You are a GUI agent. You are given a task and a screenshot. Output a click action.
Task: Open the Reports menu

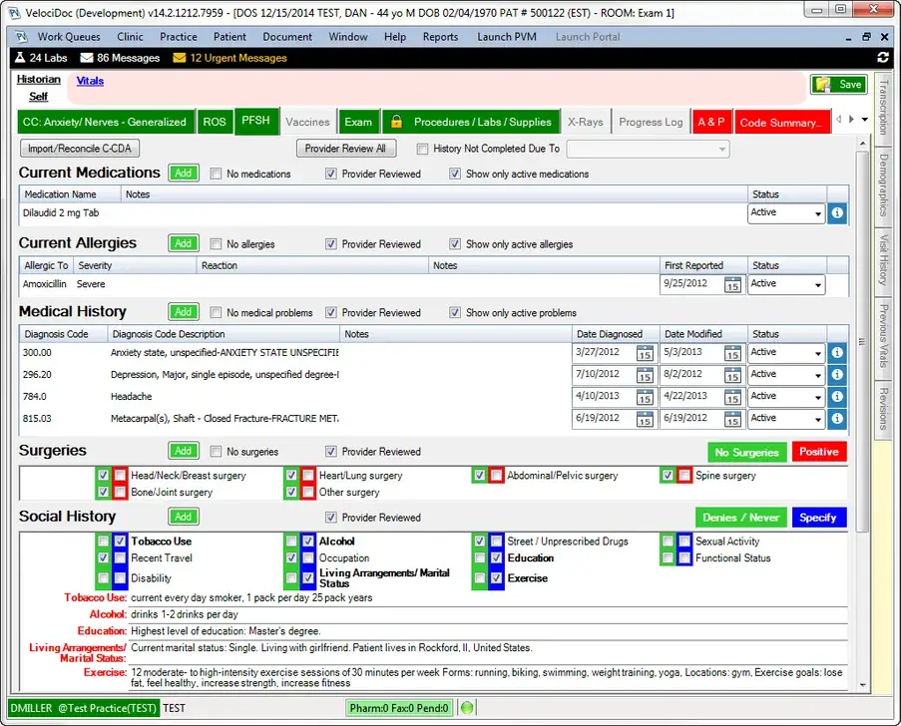(x=440, y=36)
